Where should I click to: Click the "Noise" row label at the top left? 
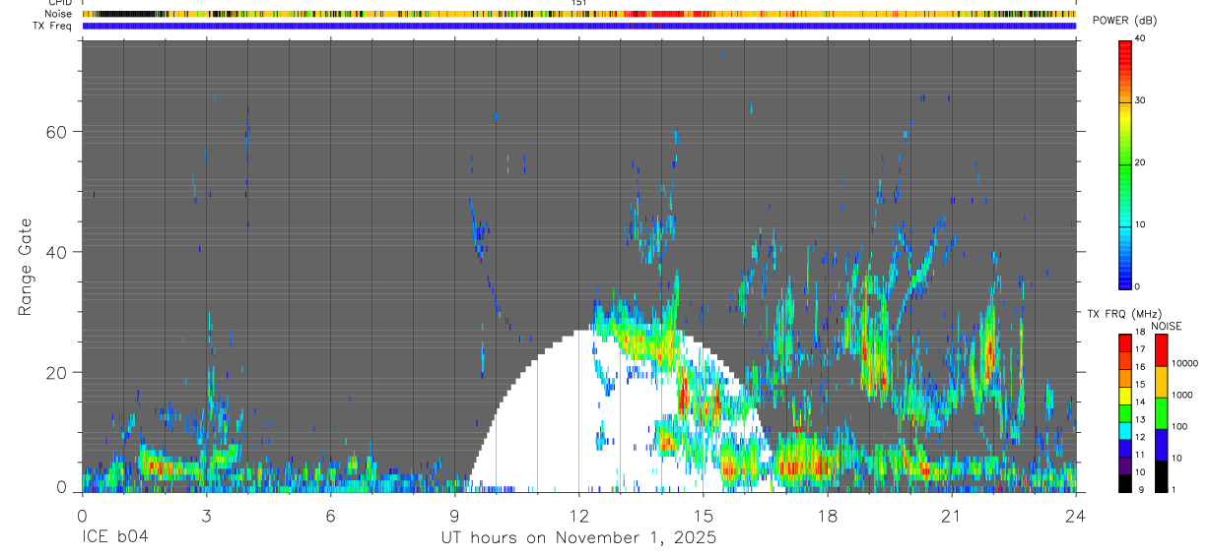[59, 14]
